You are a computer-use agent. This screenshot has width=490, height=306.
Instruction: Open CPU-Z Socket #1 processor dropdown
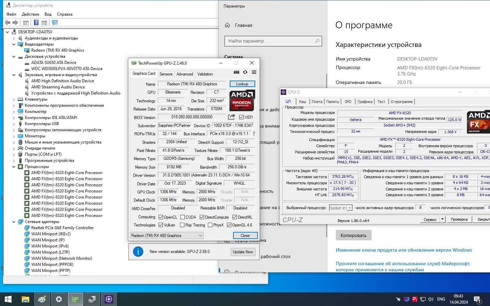pos(341,208)
